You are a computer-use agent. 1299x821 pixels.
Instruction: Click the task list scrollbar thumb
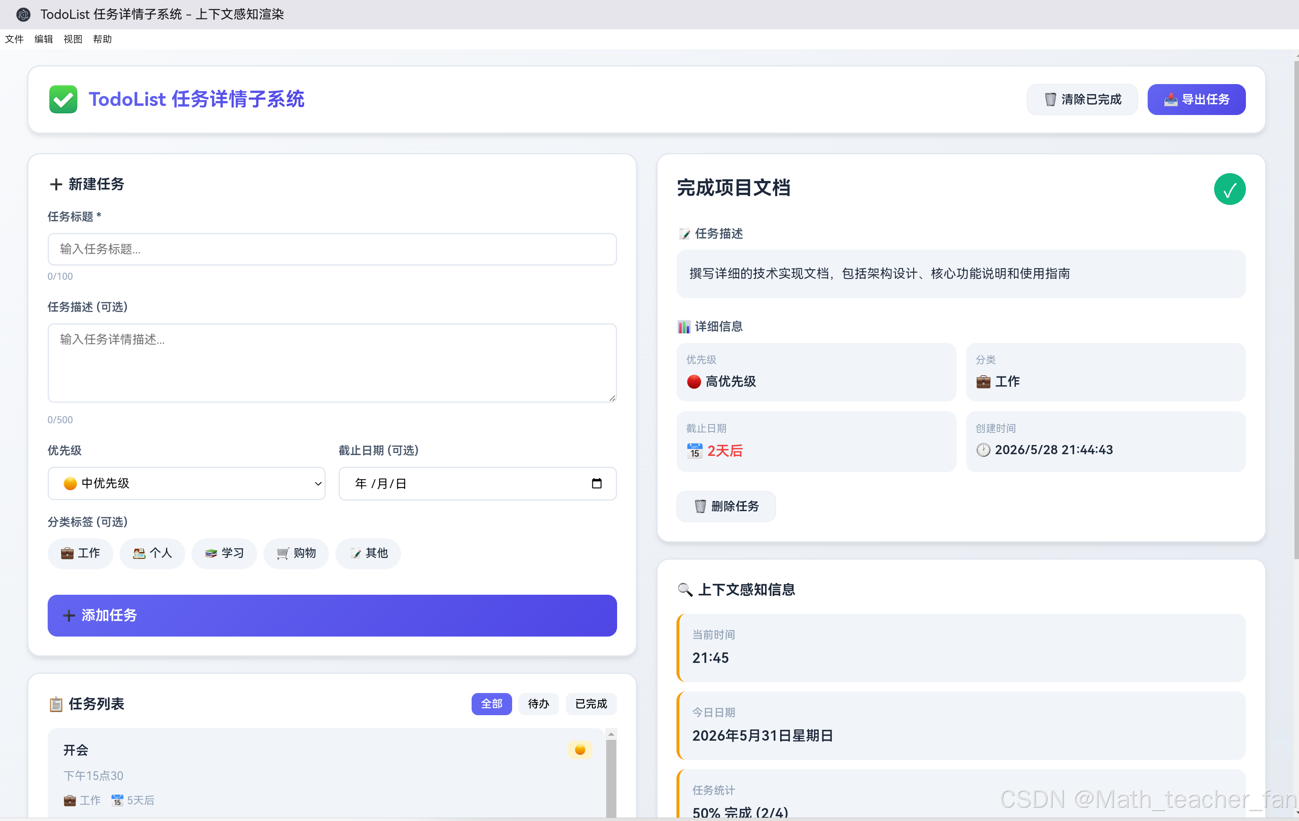click(611, 778)
